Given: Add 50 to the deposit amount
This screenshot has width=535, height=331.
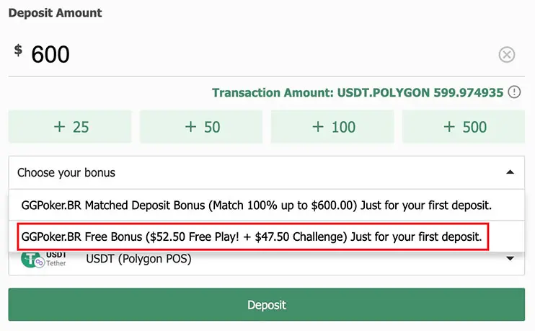Looking at the screenshot, I should 202,127.
